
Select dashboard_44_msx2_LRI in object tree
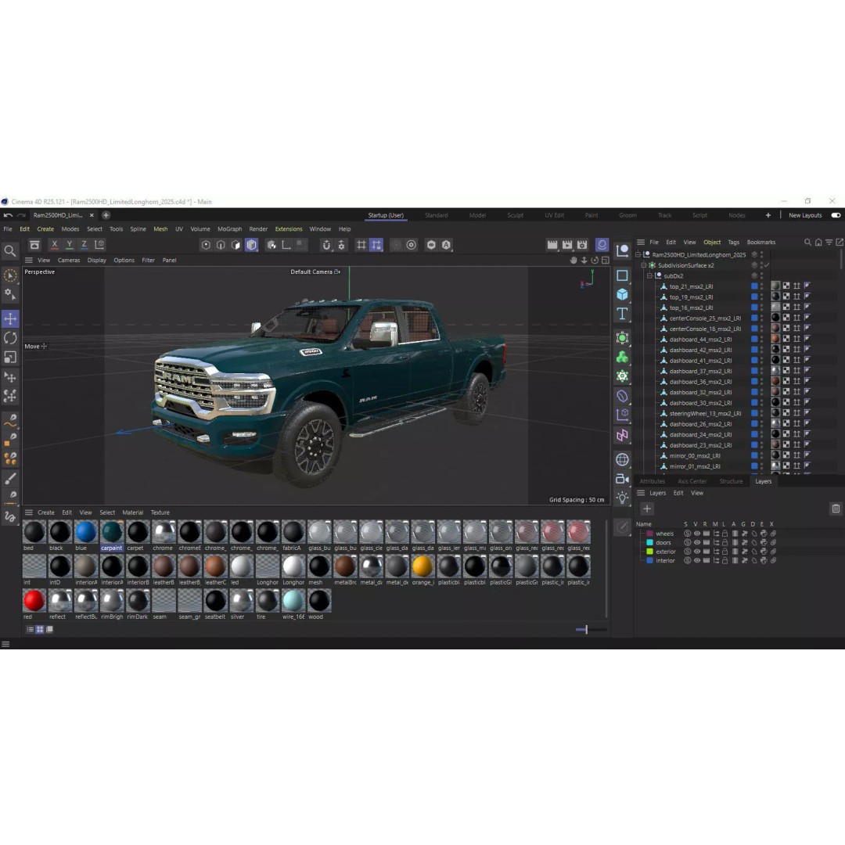coord(700,340)
